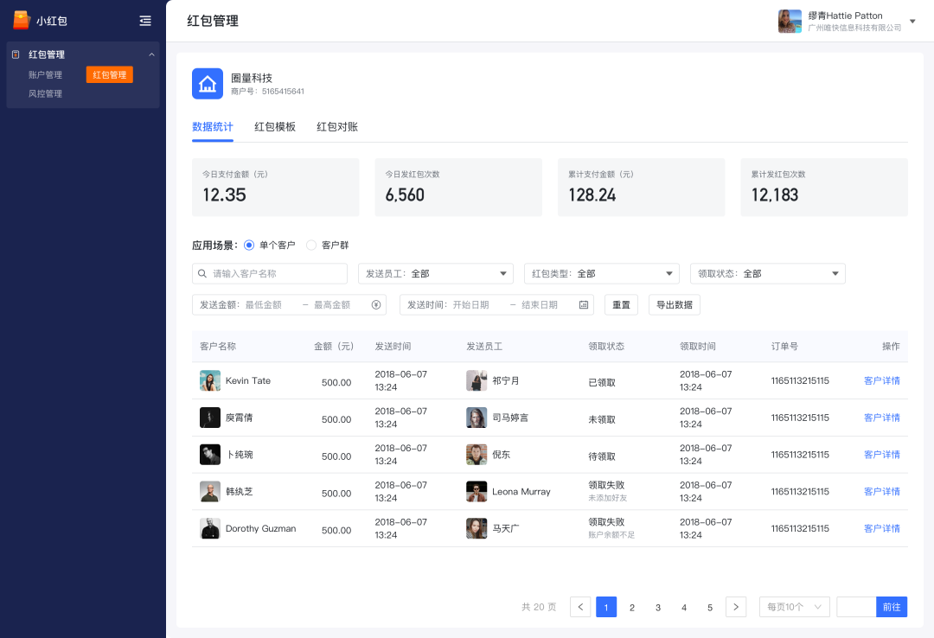This screenshot has height=638, width=934.
Task: Click the 红包管理 gift icon in sidebar
Action: (x=14, y=54)
